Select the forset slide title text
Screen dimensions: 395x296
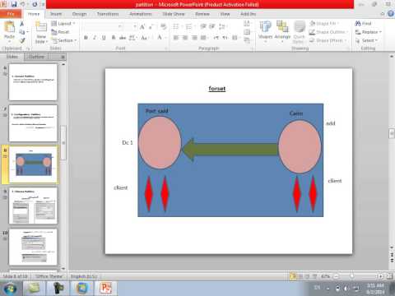tap(217, 89)
